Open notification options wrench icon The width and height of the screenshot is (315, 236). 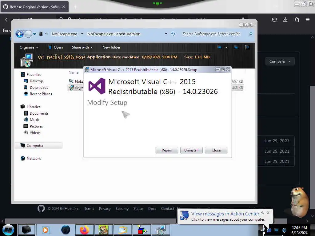pos(262,213)
